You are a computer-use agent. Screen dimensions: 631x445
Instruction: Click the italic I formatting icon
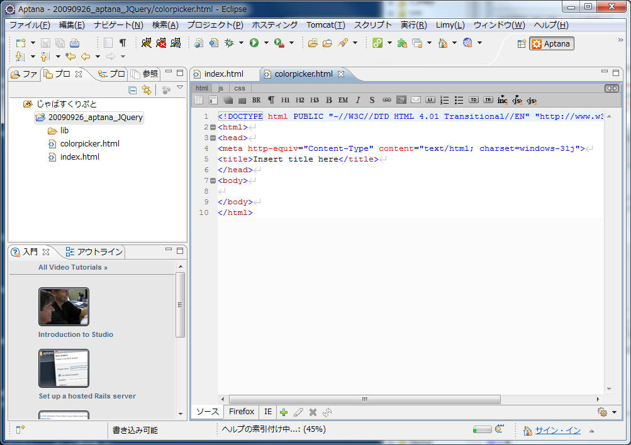pyautogui.click(x=357, y=100)
